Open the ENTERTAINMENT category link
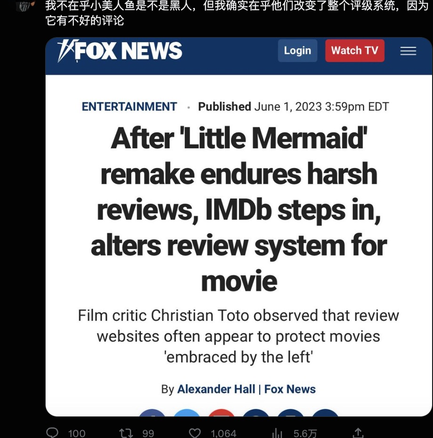The image size is (433, 438). [129, 107]
